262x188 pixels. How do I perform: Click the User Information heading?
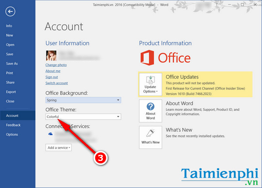[67, 43]
